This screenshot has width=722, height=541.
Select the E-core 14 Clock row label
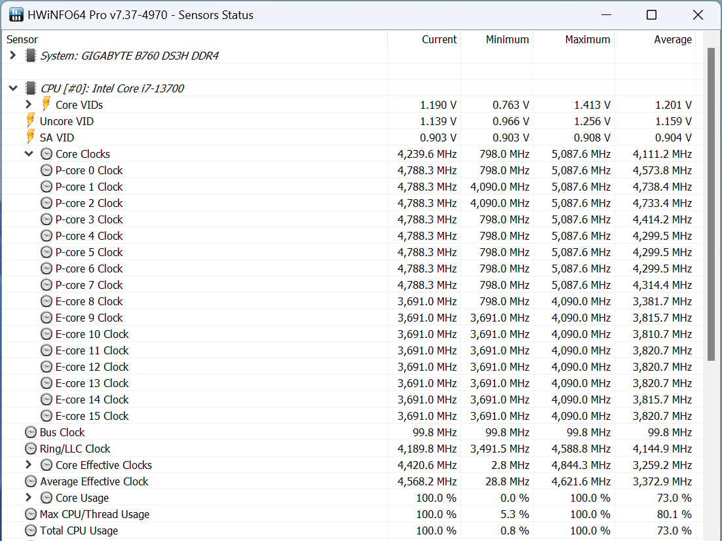pos(92,400)
